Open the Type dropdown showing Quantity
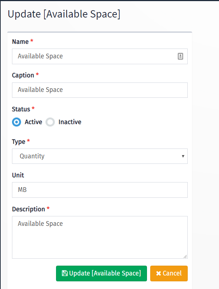Image resolution: width=219 pixels, height=289 pixels. pos(100,156)
